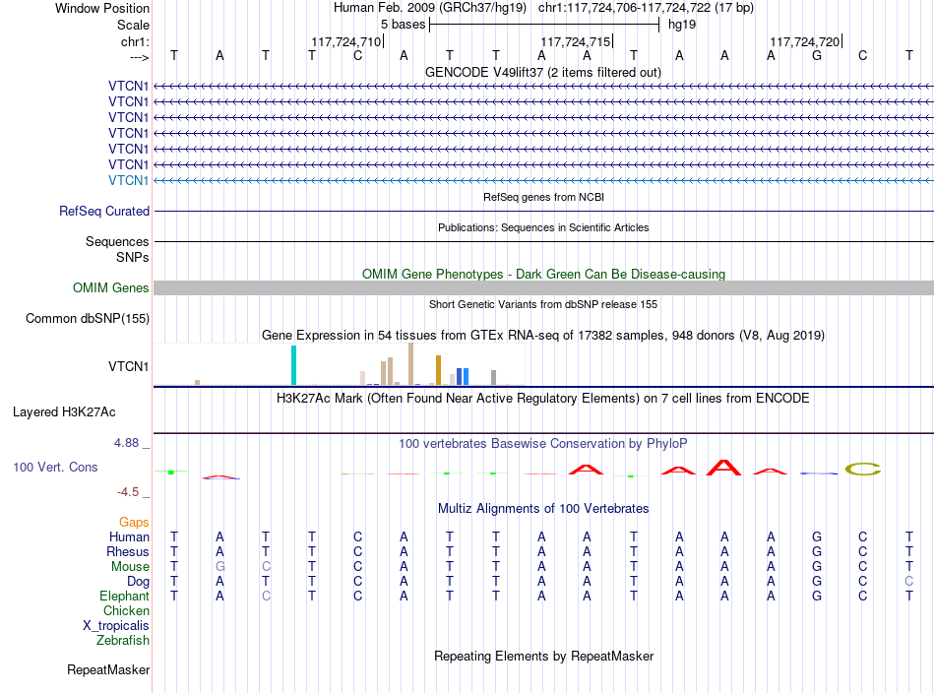Screen dimensions: 935x693
Task: Click the G base in the Mouse alignment row
Action: coord(220,566)
